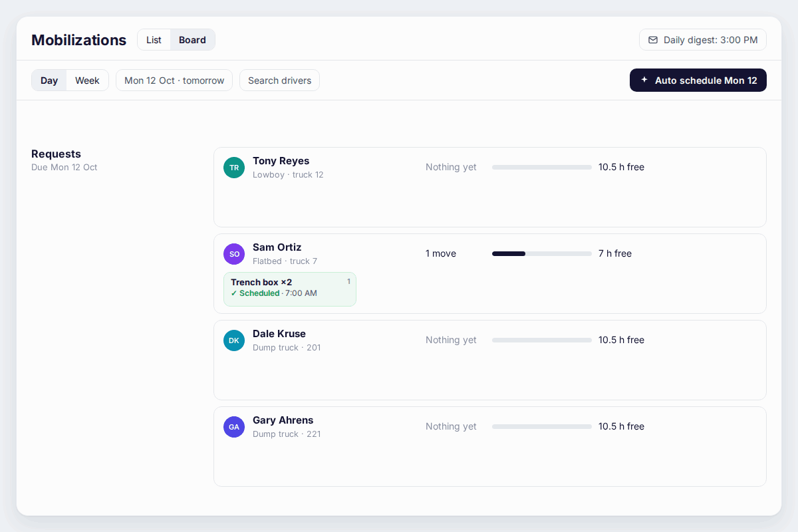The image size is (798, 532).
Task: Click Gary Ahrens' capacity bar
Action: pyautogui.click(x=542, y=426)
